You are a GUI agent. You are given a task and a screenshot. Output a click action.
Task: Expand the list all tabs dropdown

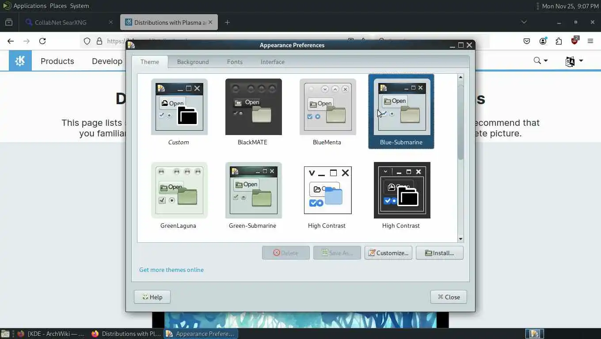point(524,22)
